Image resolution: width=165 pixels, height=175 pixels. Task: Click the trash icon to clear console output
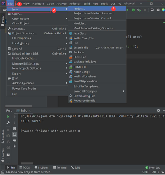(x=15, y=146)
